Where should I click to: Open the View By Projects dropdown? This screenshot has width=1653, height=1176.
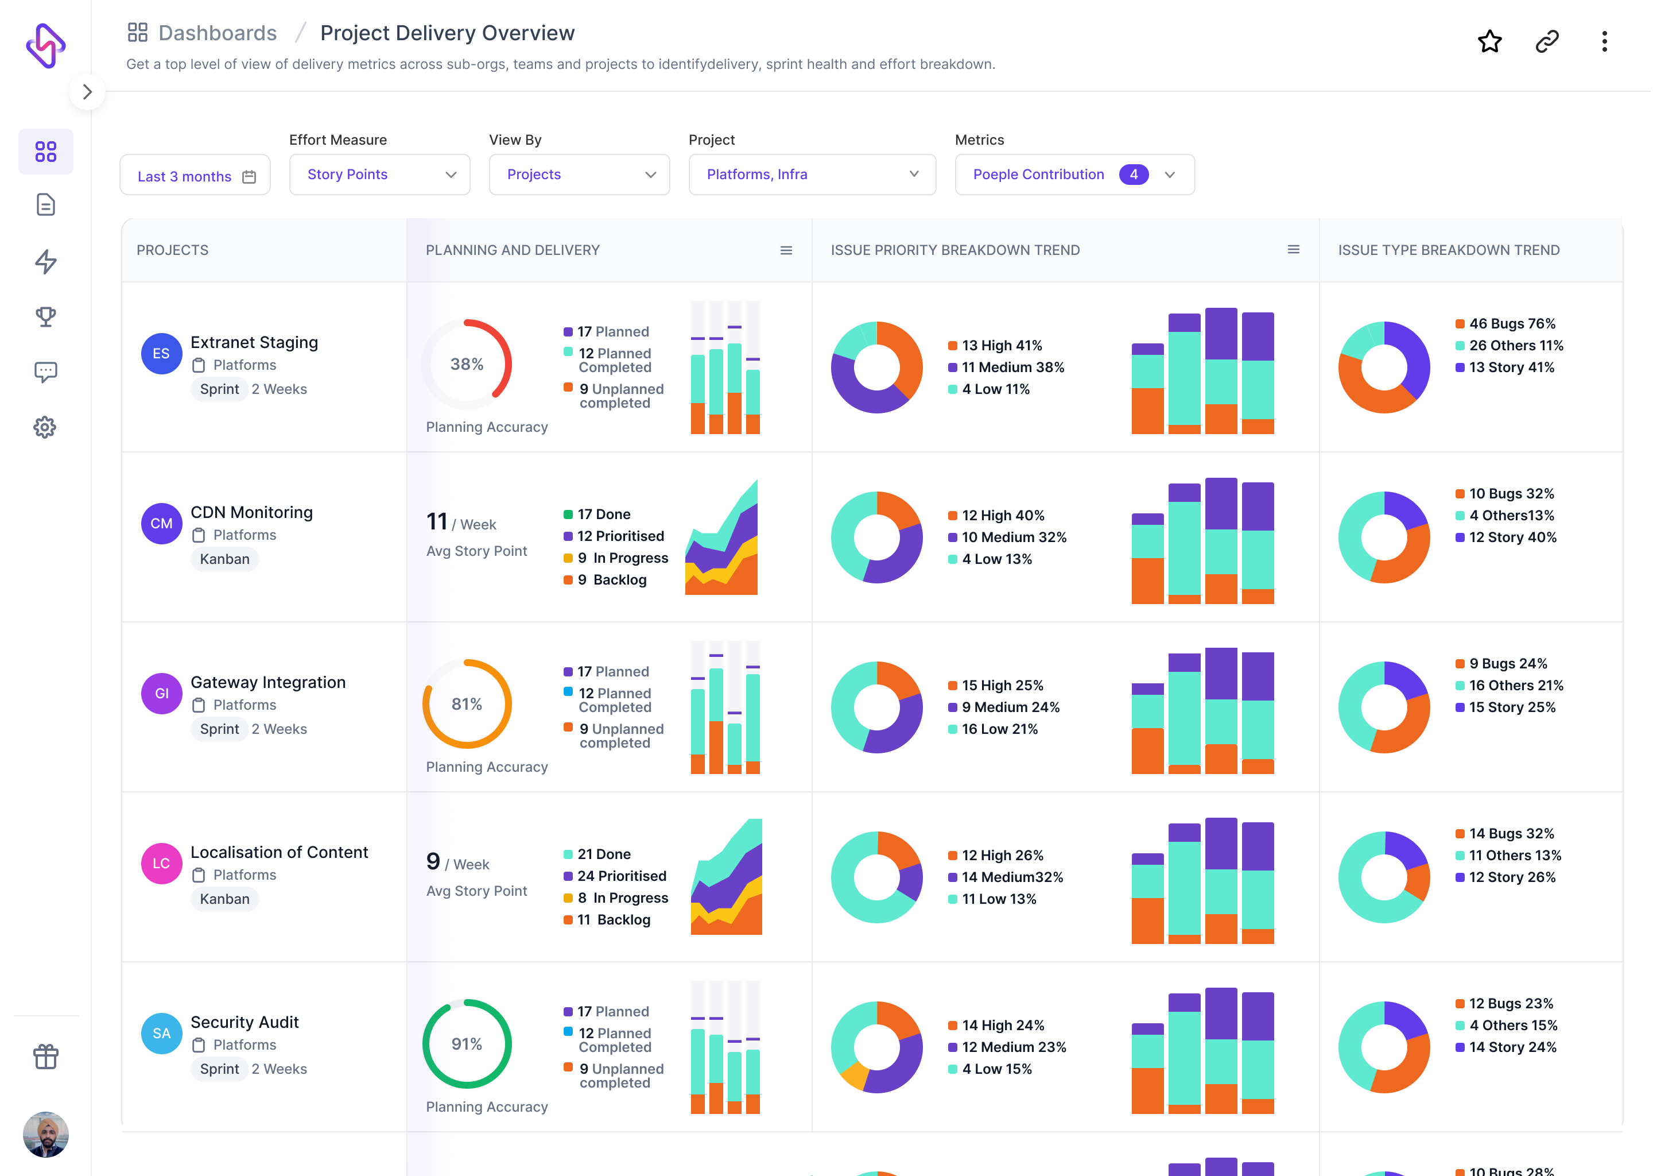tap(579, 175)
